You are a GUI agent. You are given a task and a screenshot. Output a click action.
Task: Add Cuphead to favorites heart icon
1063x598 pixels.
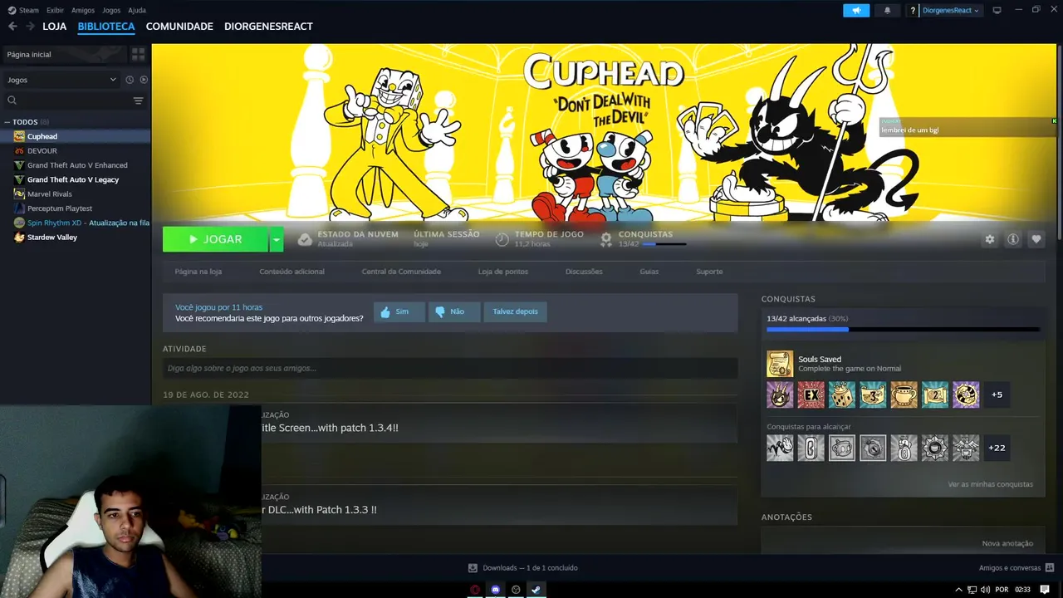(x=1036, y=239)
